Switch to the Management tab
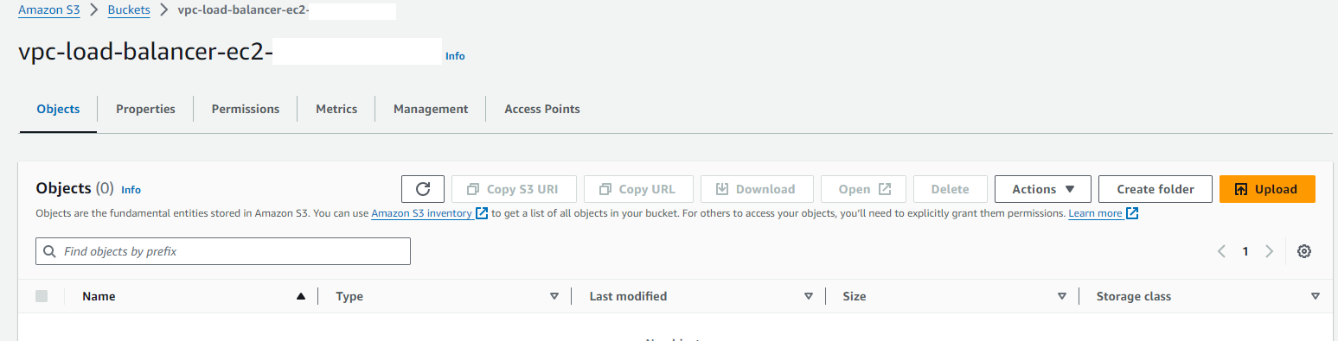This screenshot has width=1338, height=341. [431, 109]
